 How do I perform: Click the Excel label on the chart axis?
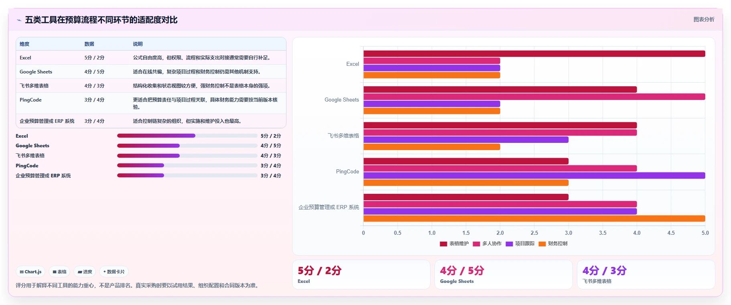click(353, 64)
